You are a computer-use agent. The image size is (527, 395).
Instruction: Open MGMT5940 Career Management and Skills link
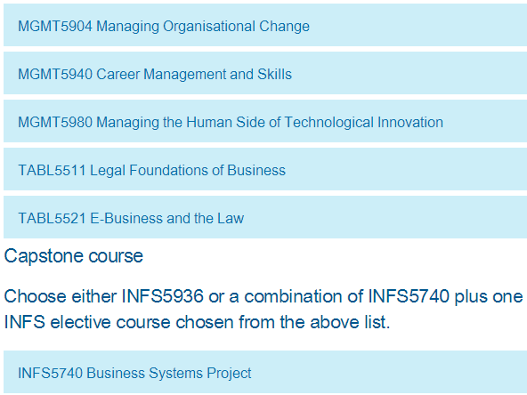(155, 74)
